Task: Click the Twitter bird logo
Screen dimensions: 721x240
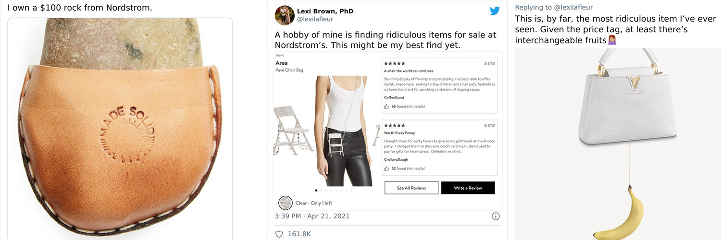Action: [495, 11]
